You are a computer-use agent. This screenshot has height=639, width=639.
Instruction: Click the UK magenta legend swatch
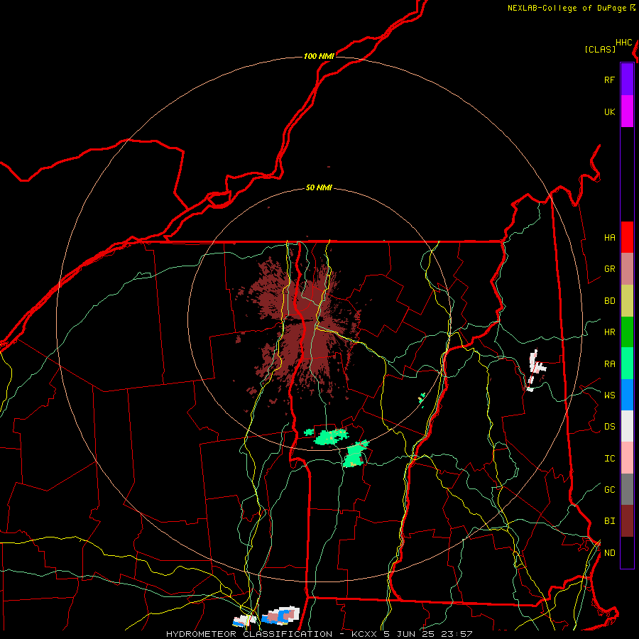(627, 111)
